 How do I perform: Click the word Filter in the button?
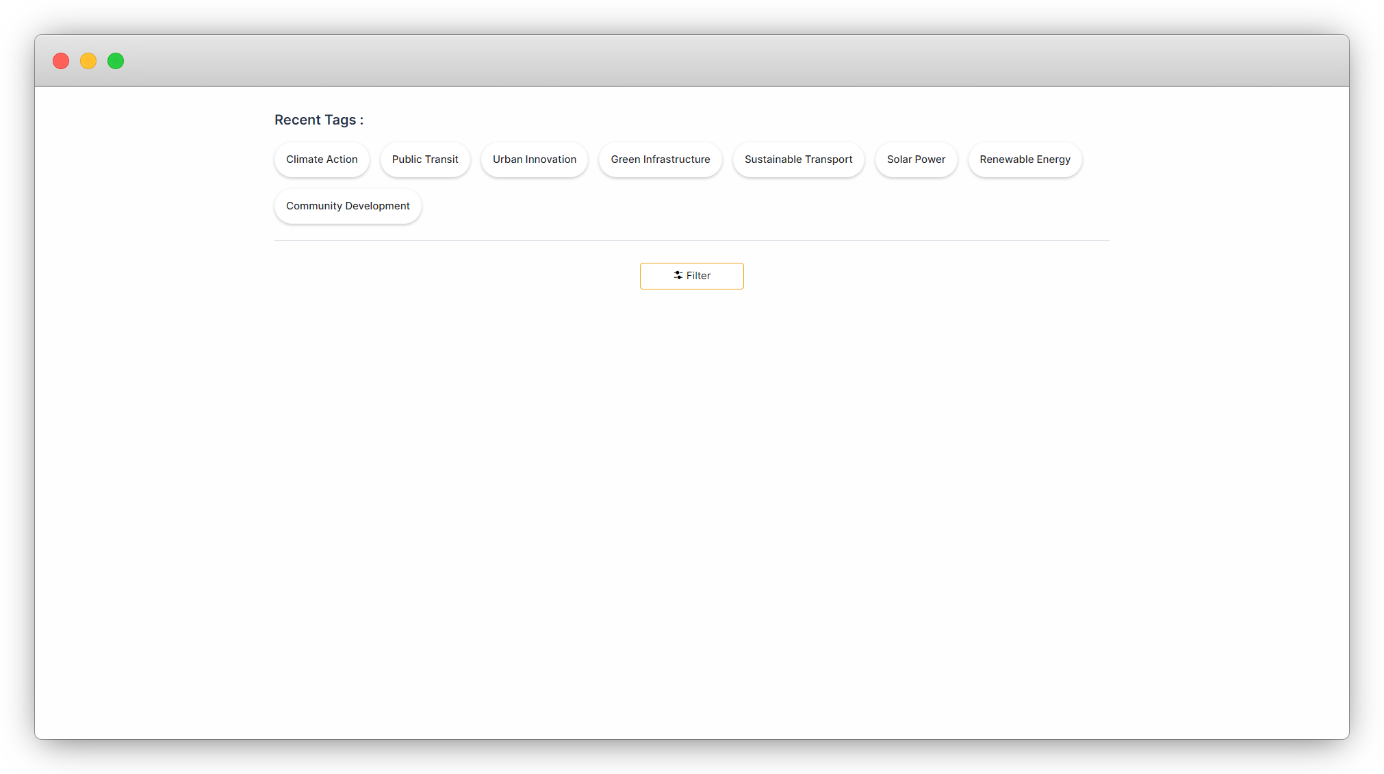[x=698, y=276]
